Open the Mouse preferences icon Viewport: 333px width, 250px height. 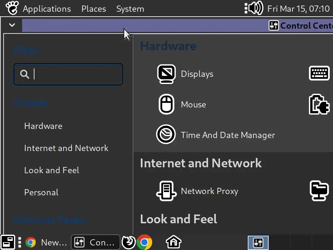click(166, 104)
